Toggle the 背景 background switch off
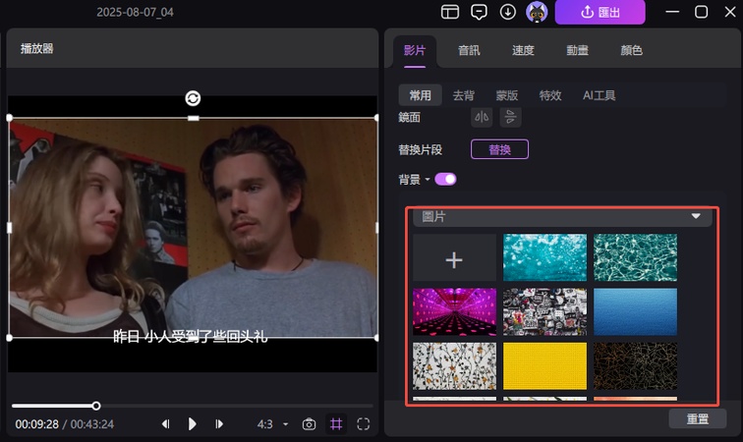This screenshot has height=442, width=743. (x=445, y=179)
